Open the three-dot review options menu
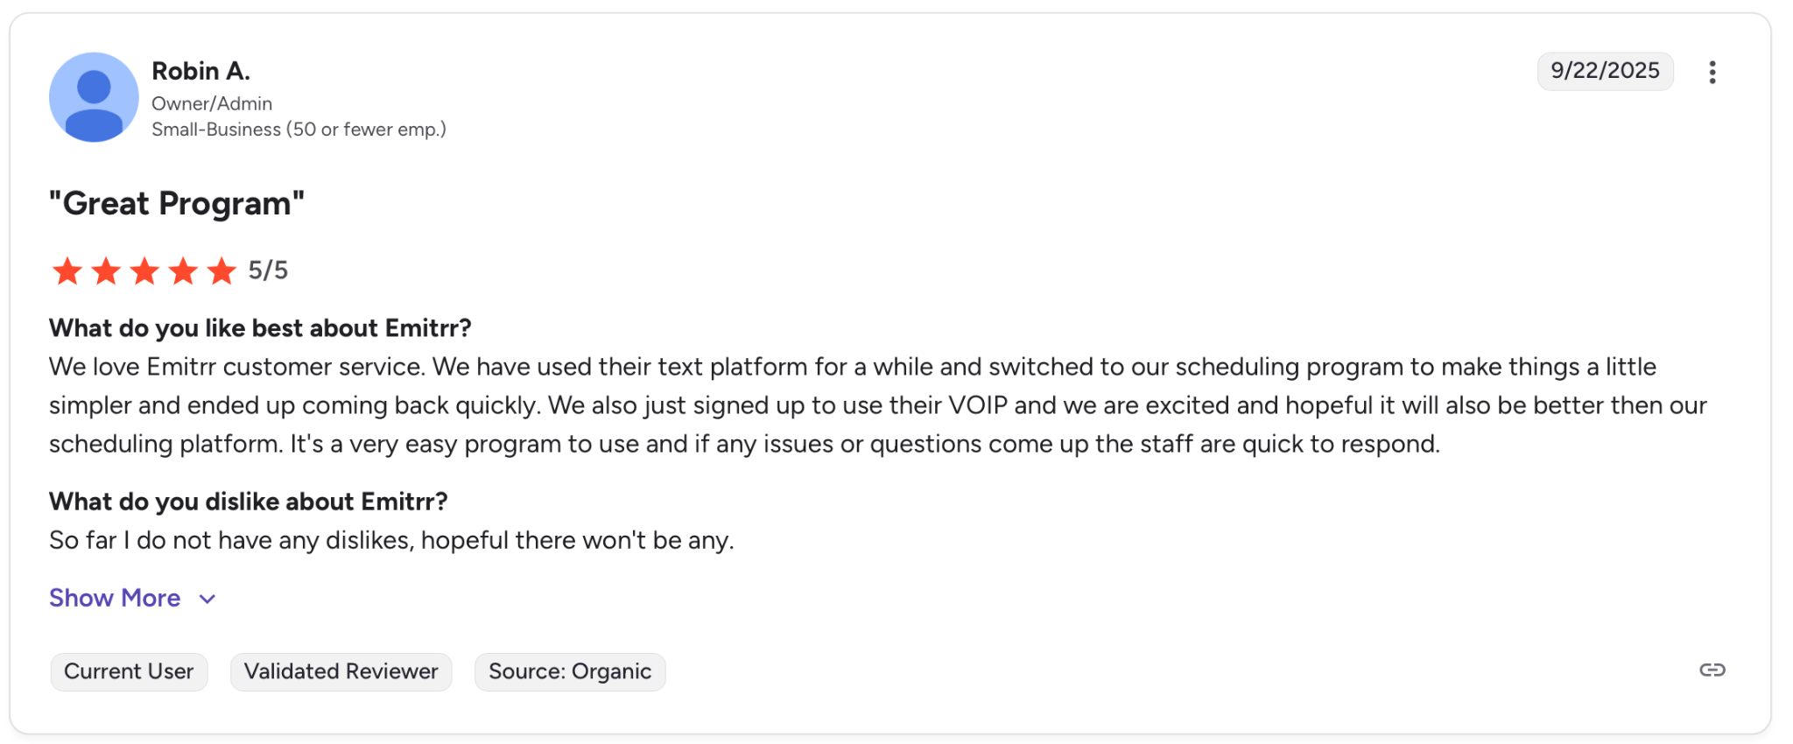The width and height of the screenshot is (1793, 744). point(1712,72)
